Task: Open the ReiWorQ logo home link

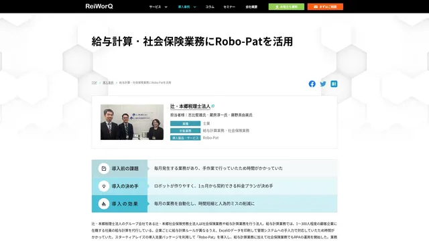Action: tap(99, 6)
